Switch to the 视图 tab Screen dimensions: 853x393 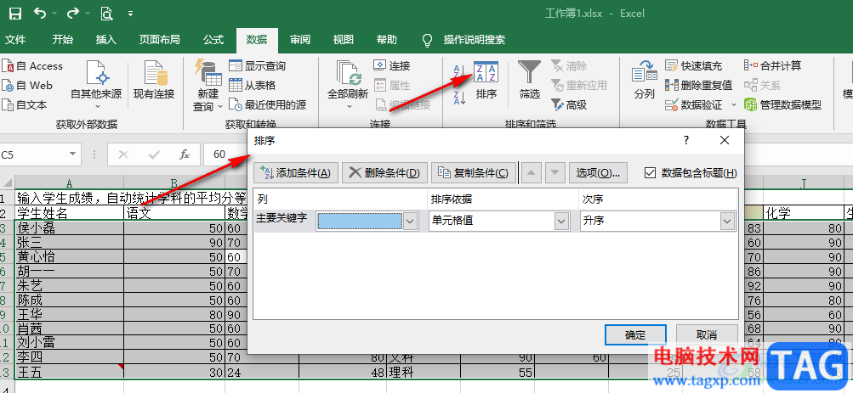tap(344, 40)
